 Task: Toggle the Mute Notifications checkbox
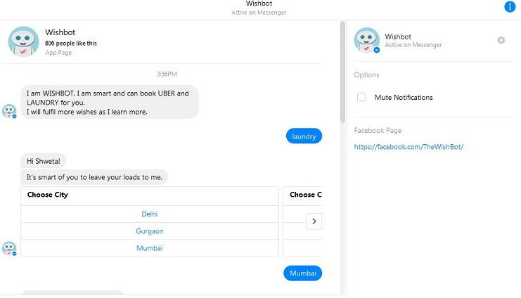[x=361, y=97]
